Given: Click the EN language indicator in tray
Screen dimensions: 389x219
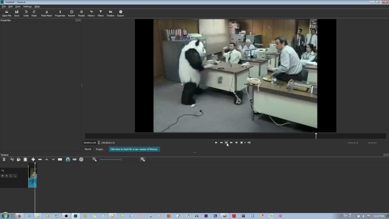Looking at the screenshot, I should (x=346, y=216).
